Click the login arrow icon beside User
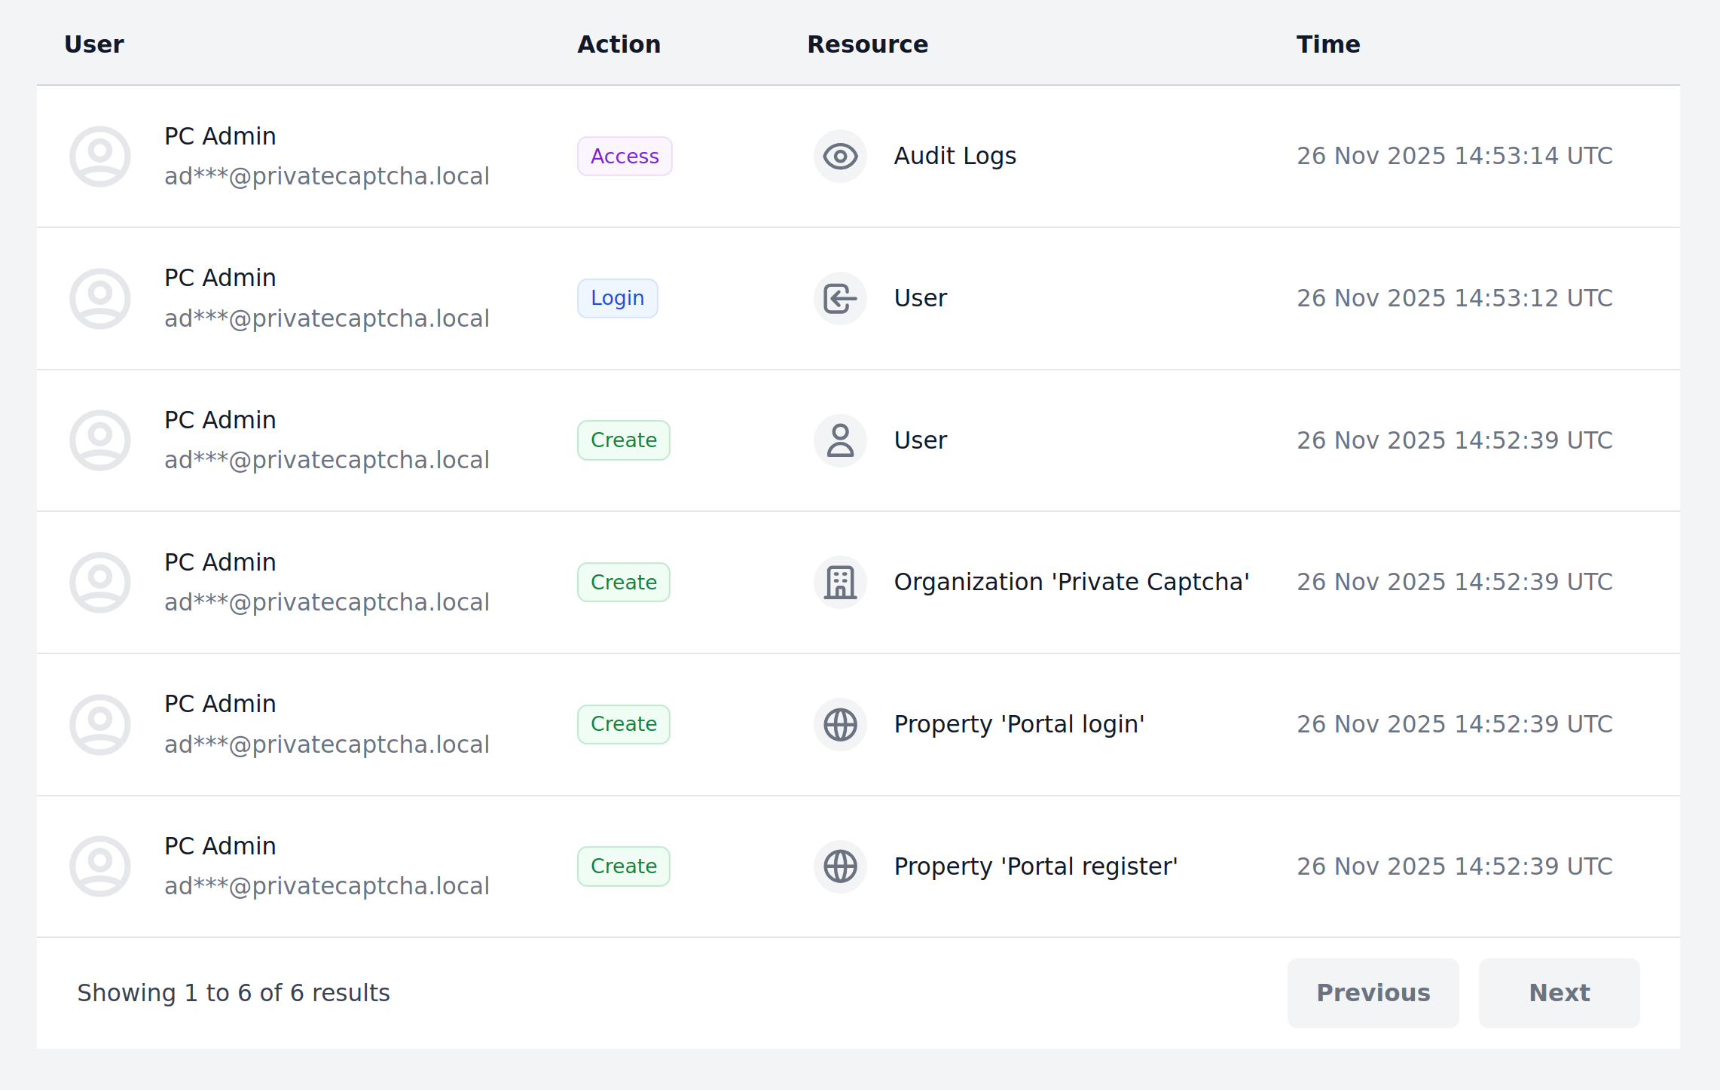The height and width of the screenshot is (1090, 1720). click(x=840, y=299)
